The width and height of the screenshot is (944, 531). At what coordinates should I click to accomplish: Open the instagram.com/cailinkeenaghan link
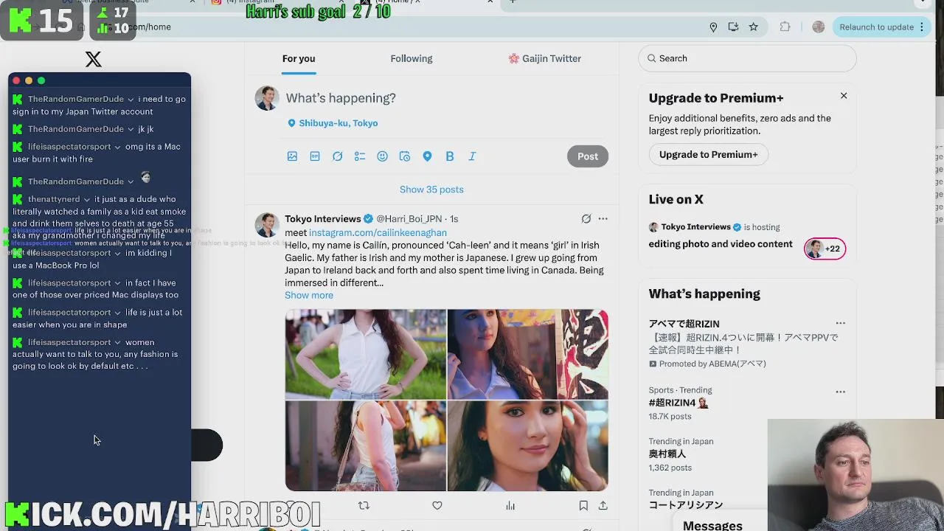coord(378,233)
